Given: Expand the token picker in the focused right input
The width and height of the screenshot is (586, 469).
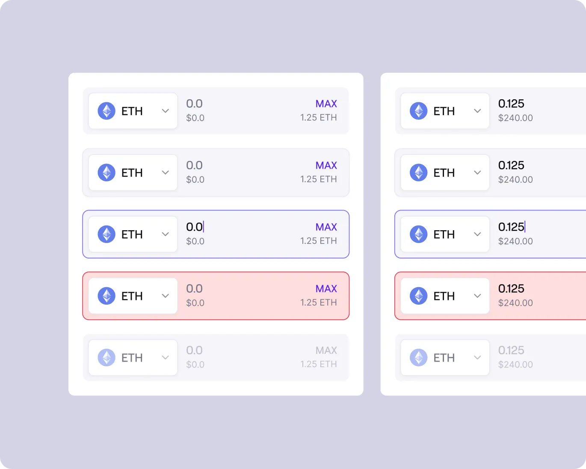Looking at the screenshot, I should (x=477, y=234).
